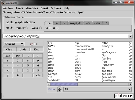Click the eex keypad button
Screen dimensions: 135x100
[x=18, y=55]
